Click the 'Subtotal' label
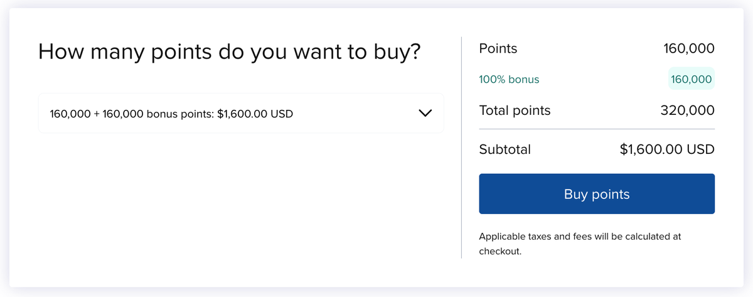 coord(505,149)
